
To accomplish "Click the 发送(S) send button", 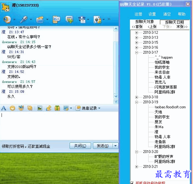I will [103, 146].
